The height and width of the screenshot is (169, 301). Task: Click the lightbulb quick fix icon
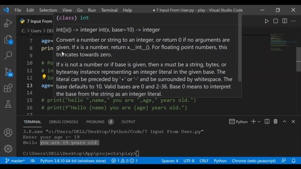click(44, 77)
